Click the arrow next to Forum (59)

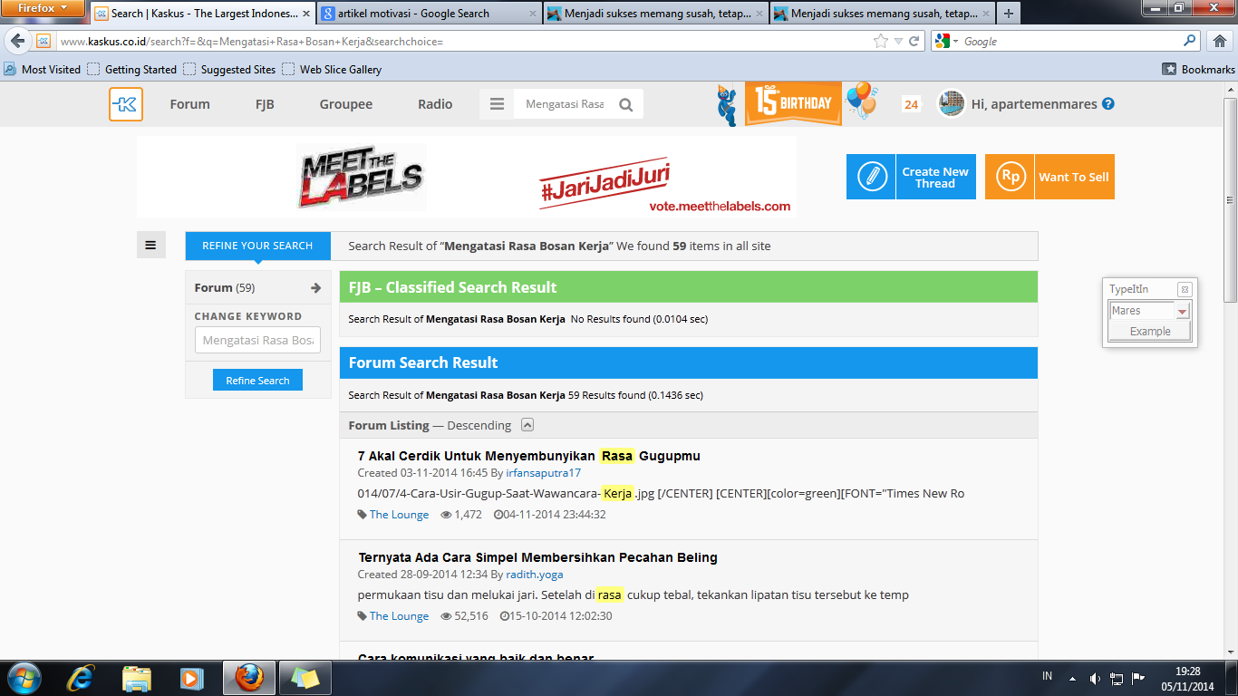pyautogui.click(x=315, y=287)
